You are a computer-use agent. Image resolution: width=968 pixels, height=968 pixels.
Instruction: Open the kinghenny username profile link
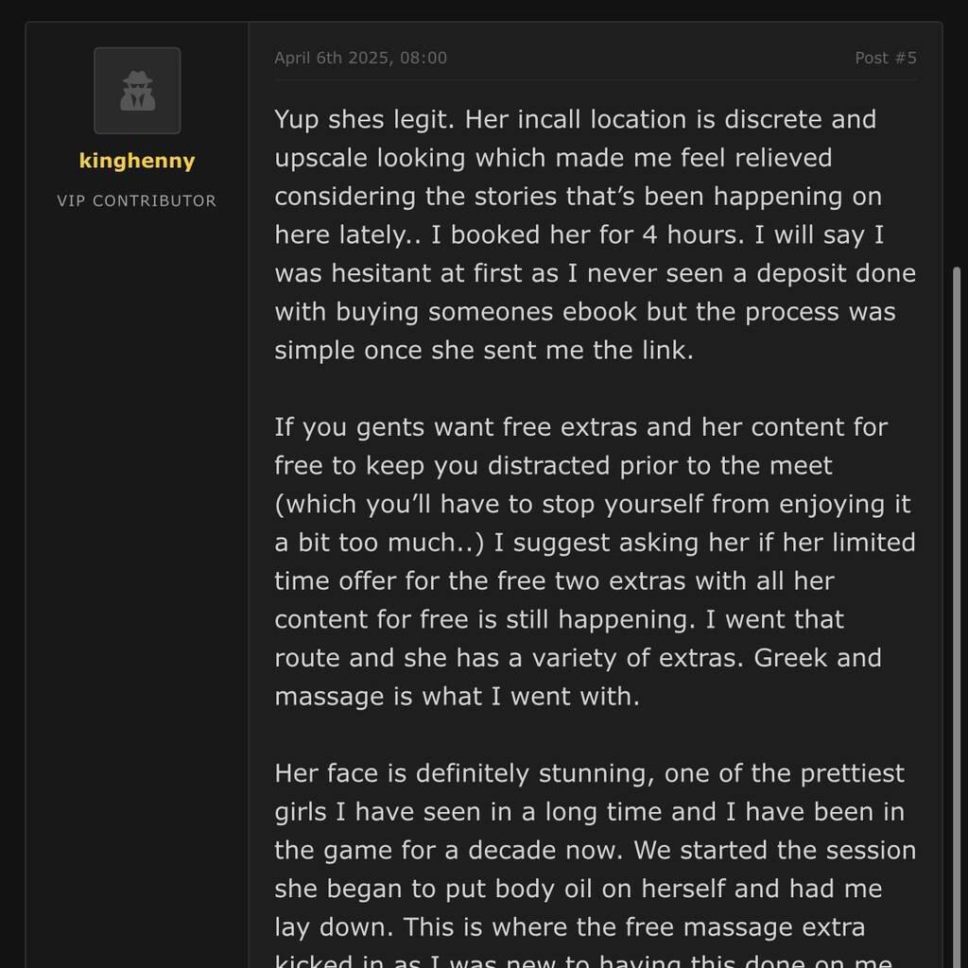[x=137, y=161]
